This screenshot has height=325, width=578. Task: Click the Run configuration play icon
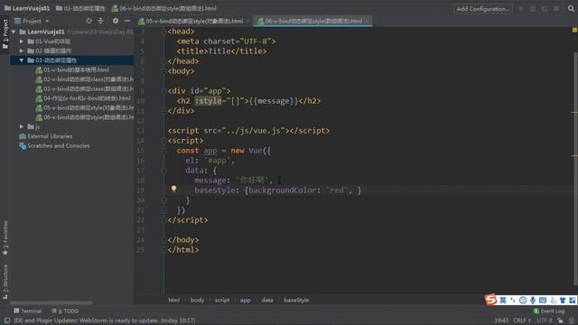(x=521, y=8)
